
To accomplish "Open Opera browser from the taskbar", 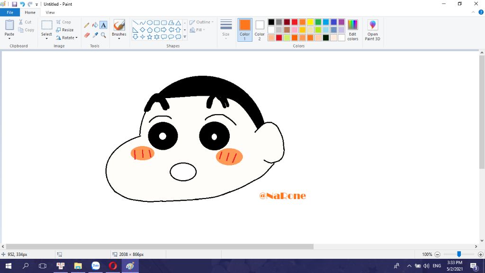I will coord(113,266).
